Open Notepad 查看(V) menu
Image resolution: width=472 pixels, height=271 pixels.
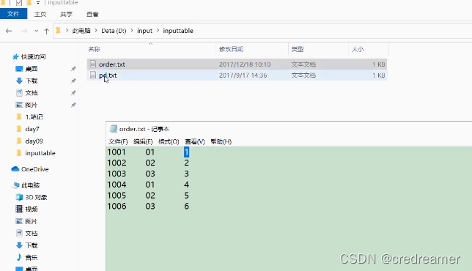(195, 141)
